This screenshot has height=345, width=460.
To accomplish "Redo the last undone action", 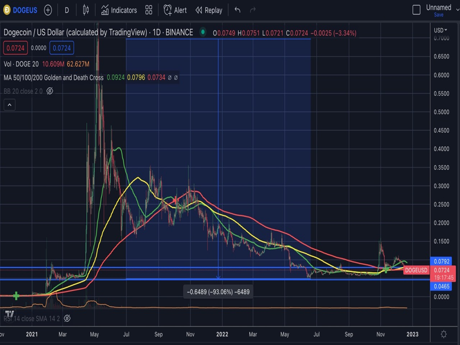I will (252, 10).
